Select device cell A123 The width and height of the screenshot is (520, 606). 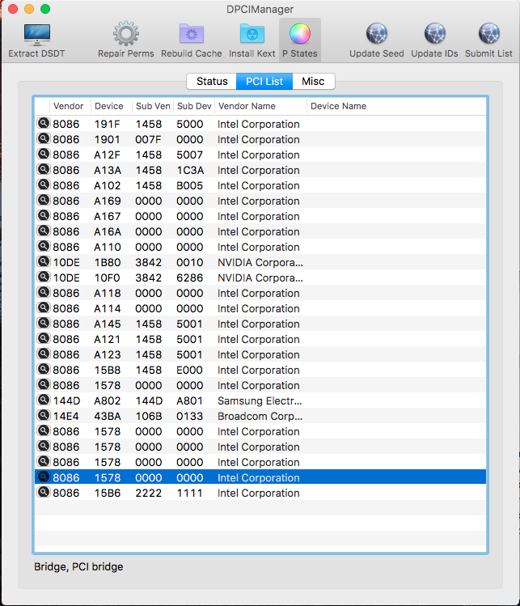tap(107, 355)
